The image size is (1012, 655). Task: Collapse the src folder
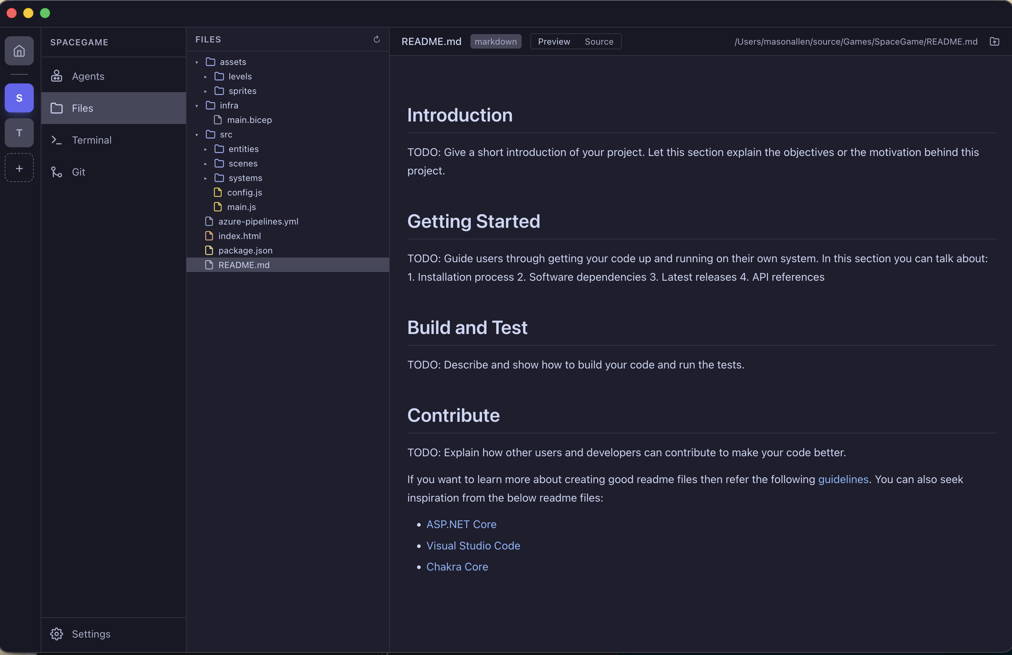click(x=197, y=135)
